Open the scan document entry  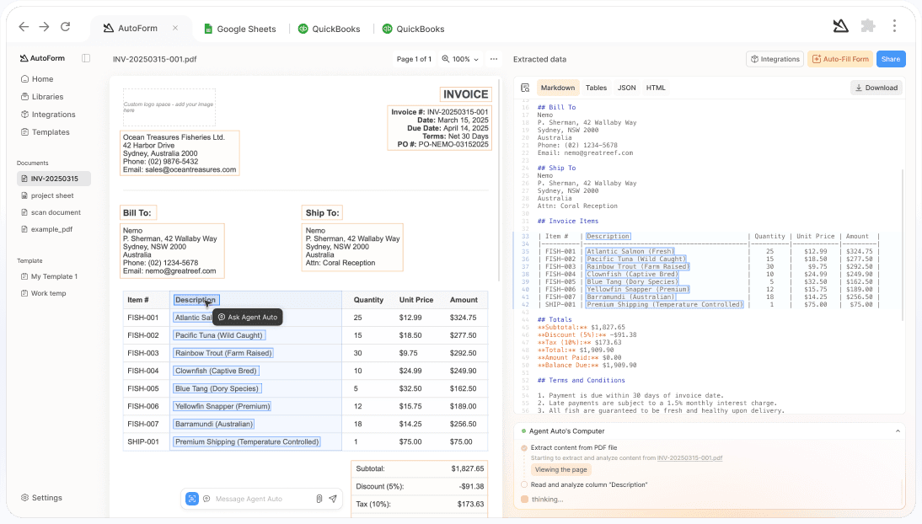coord(51,212)
